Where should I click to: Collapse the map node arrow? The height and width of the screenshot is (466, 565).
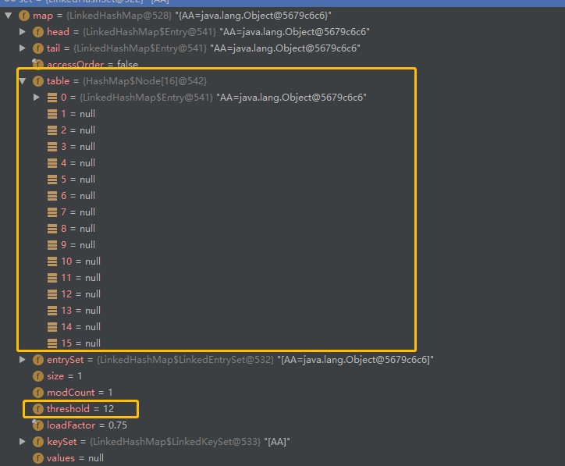click(x=9, y=16)
